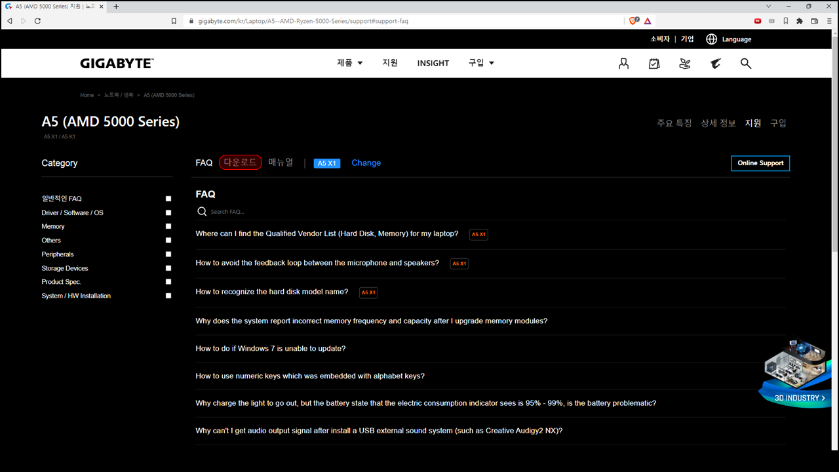
Task: Select the System / HW Installation checkbox
Action: tap(168, 296)
